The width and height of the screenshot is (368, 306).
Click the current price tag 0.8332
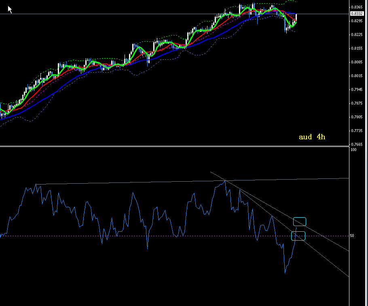pos(357,14)
